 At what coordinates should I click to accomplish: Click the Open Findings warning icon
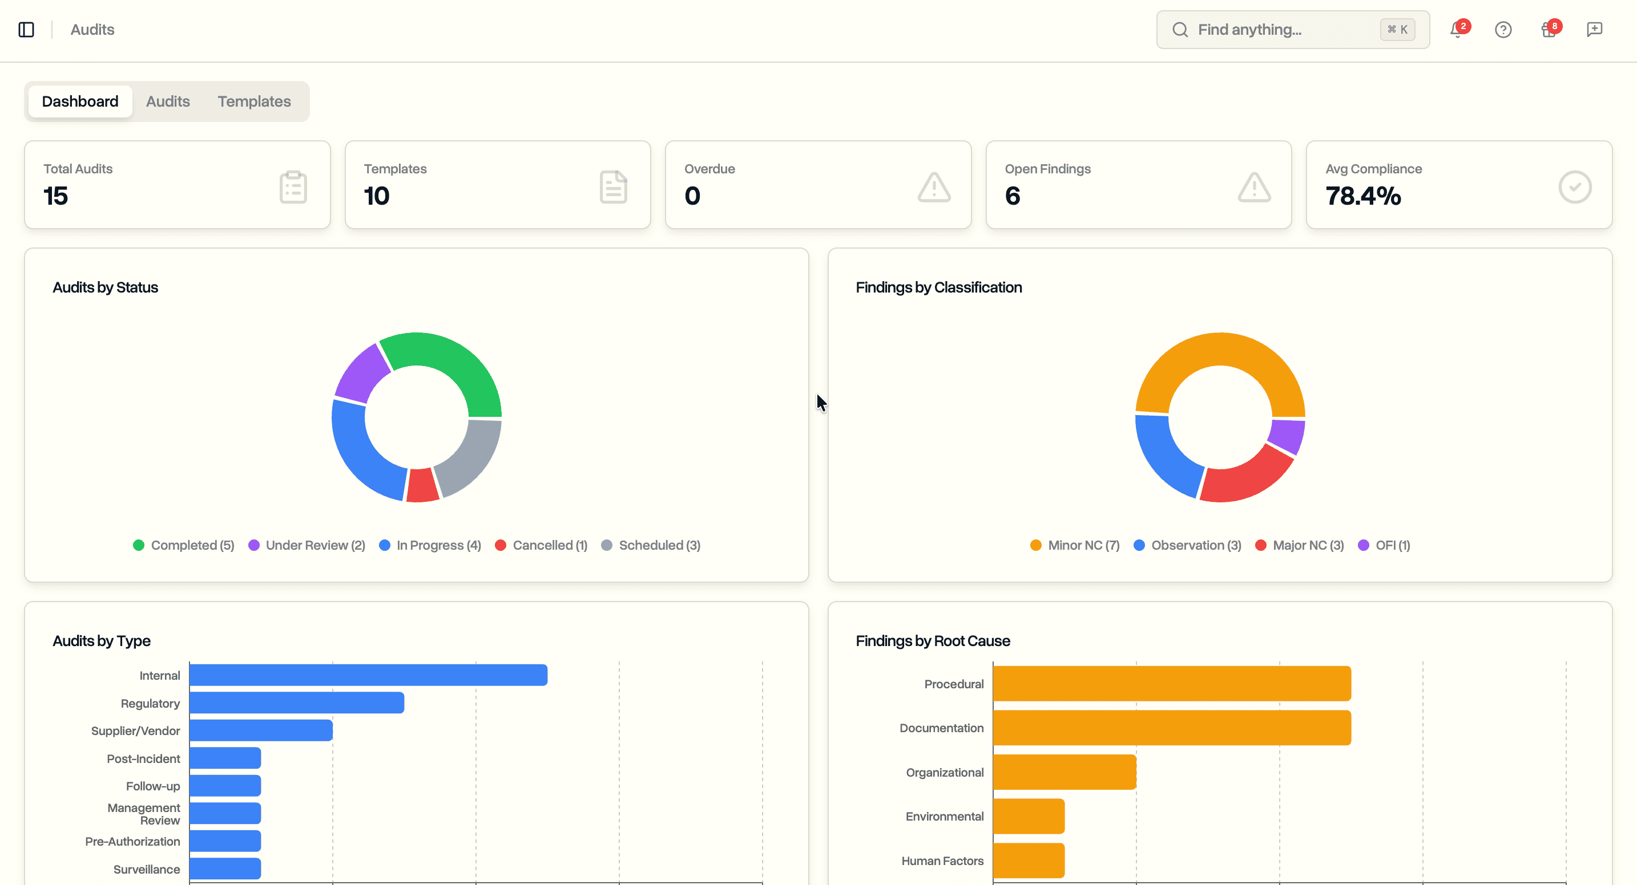click(1253, 185)
